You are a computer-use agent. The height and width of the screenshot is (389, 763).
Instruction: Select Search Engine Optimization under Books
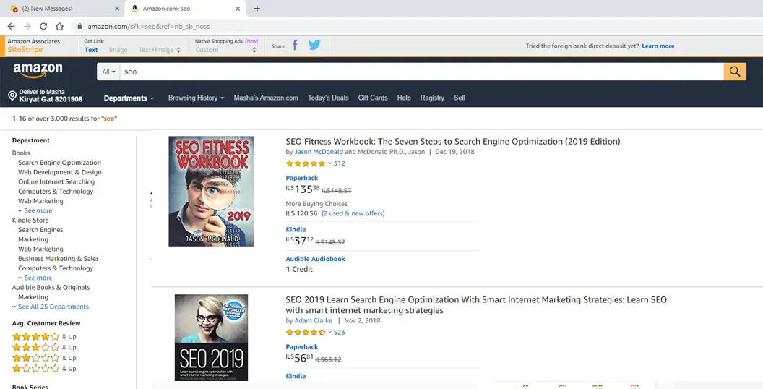[59, 163]
